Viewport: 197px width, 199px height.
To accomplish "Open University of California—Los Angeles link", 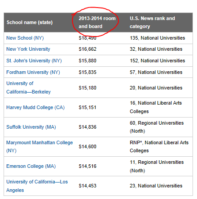I will coord(37,186).
